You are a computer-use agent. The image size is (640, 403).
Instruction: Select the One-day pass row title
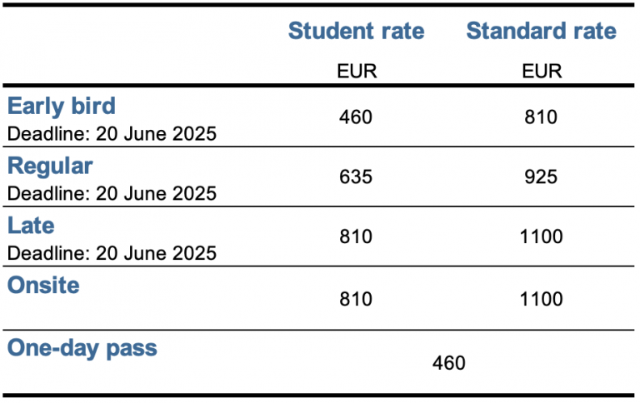pos(82,348)
